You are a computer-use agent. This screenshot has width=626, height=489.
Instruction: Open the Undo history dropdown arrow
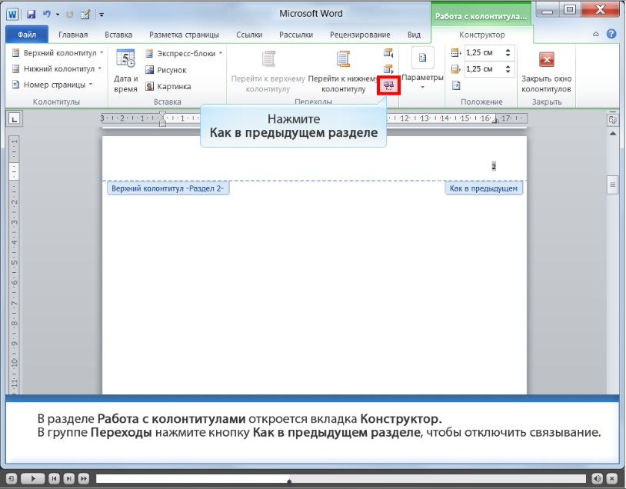coord(58,15)
